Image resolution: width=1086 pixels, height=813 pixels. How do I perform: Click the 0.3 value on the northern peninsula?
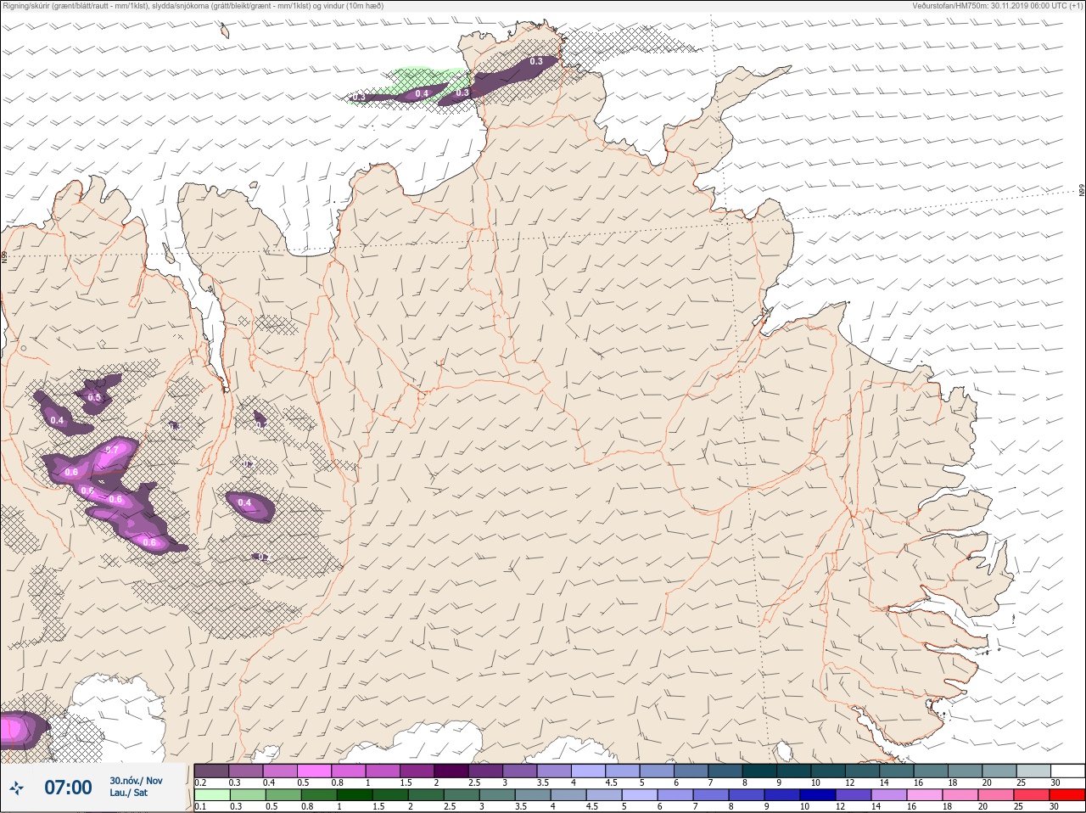point(536,61)
